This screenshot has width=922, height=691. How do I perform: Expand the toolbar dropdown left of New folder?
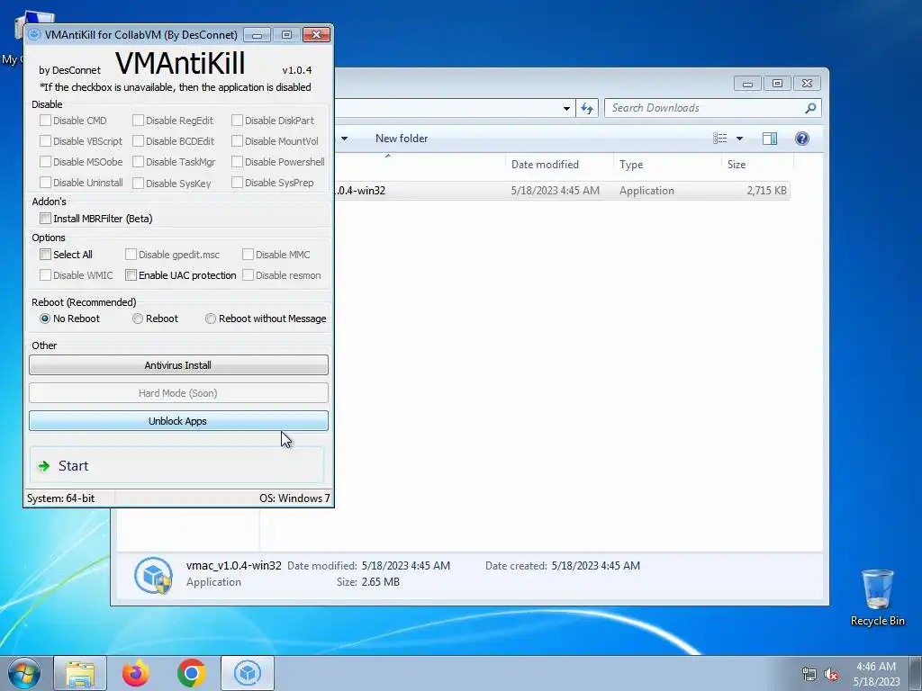click(x=345, y=139)
